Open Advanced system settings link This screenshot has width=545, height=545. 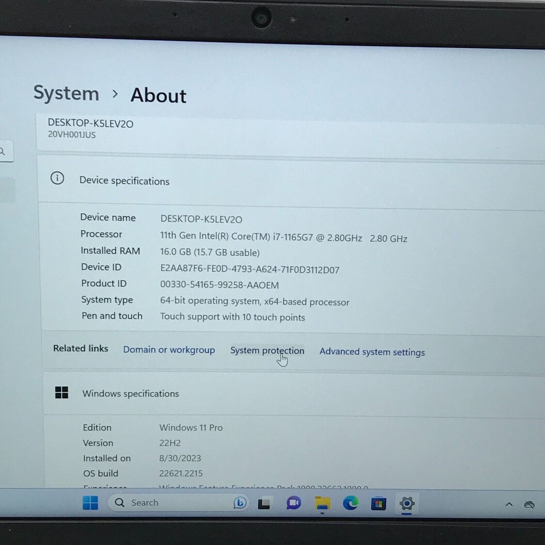372,352
